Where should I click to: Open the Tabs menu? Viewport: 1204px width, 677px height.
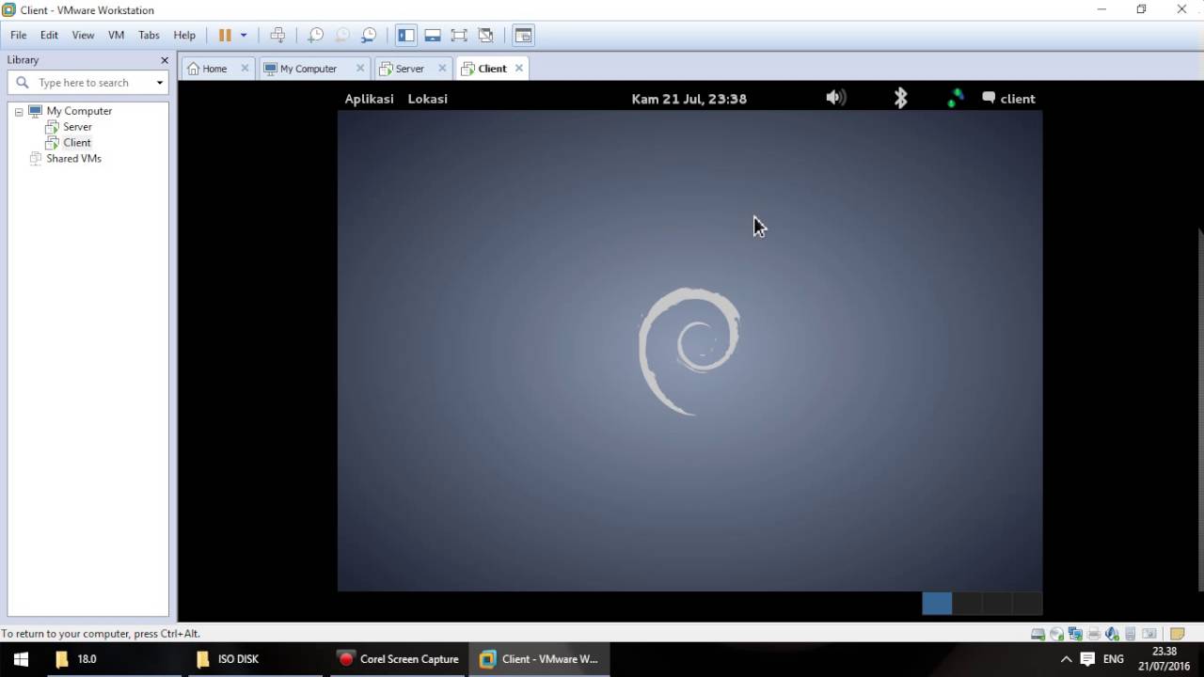click(x=149, y=35)
